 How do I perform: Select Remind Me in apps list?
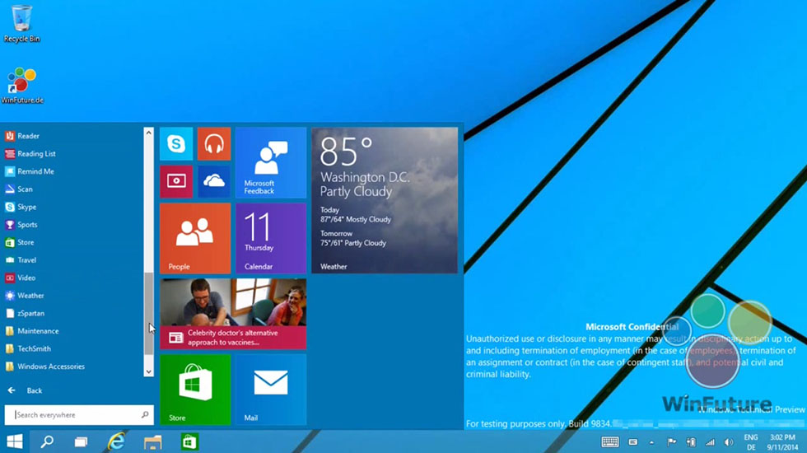point(35,171)
